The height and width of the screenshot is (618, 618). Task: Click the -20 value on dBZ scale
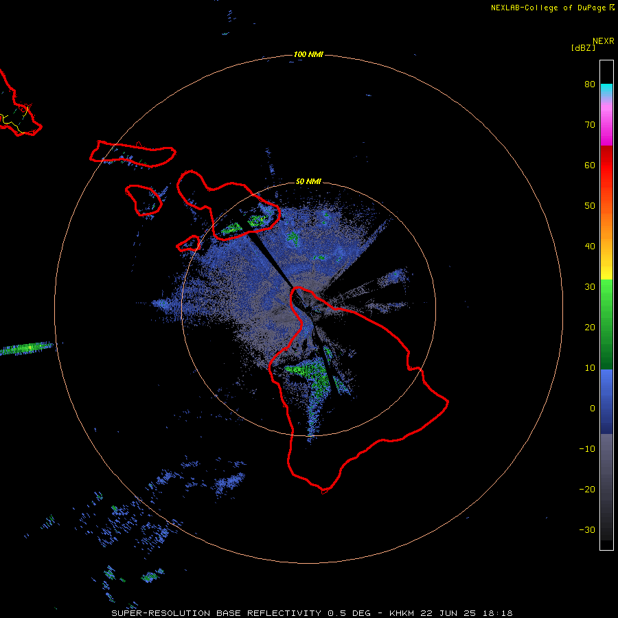[587, 490]
